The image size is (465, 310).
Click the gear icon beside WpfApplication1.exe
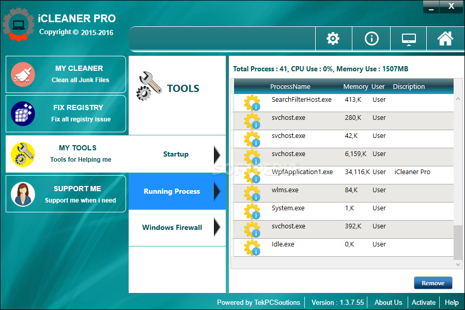[252, 175]
